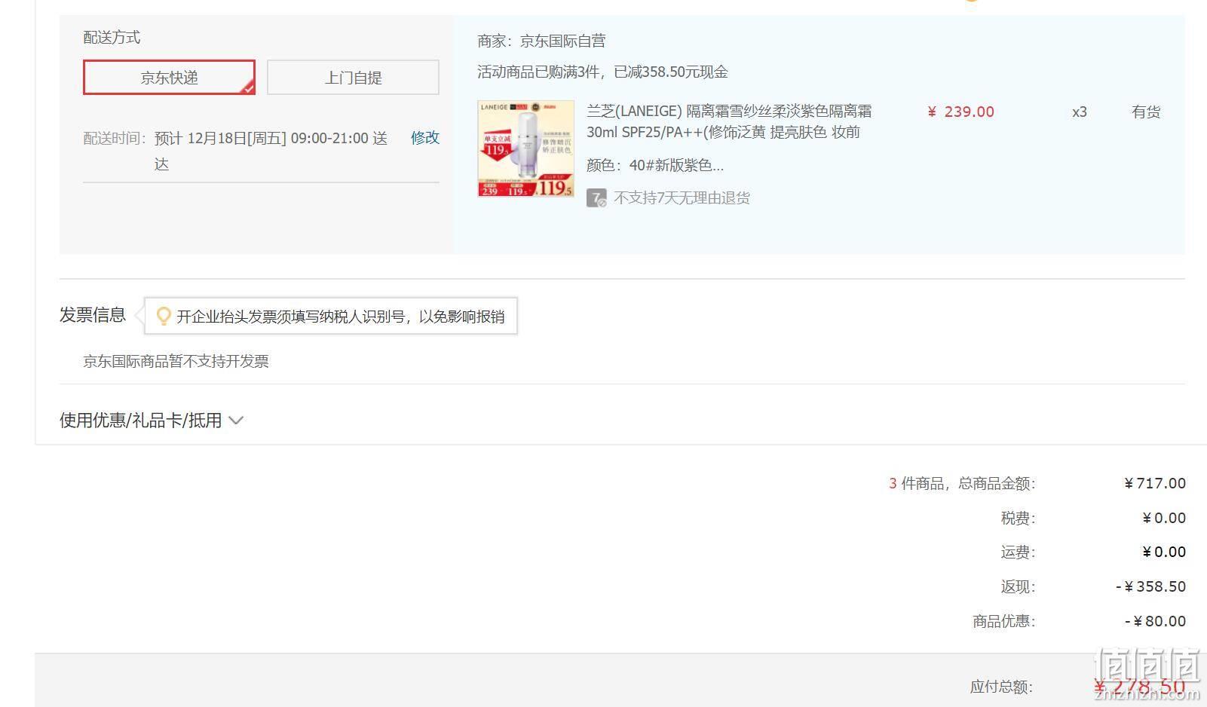Click the 颜色：40#新版紫色 option text
The width and height of the screenshot is (1207, 707).
[655, 165]
